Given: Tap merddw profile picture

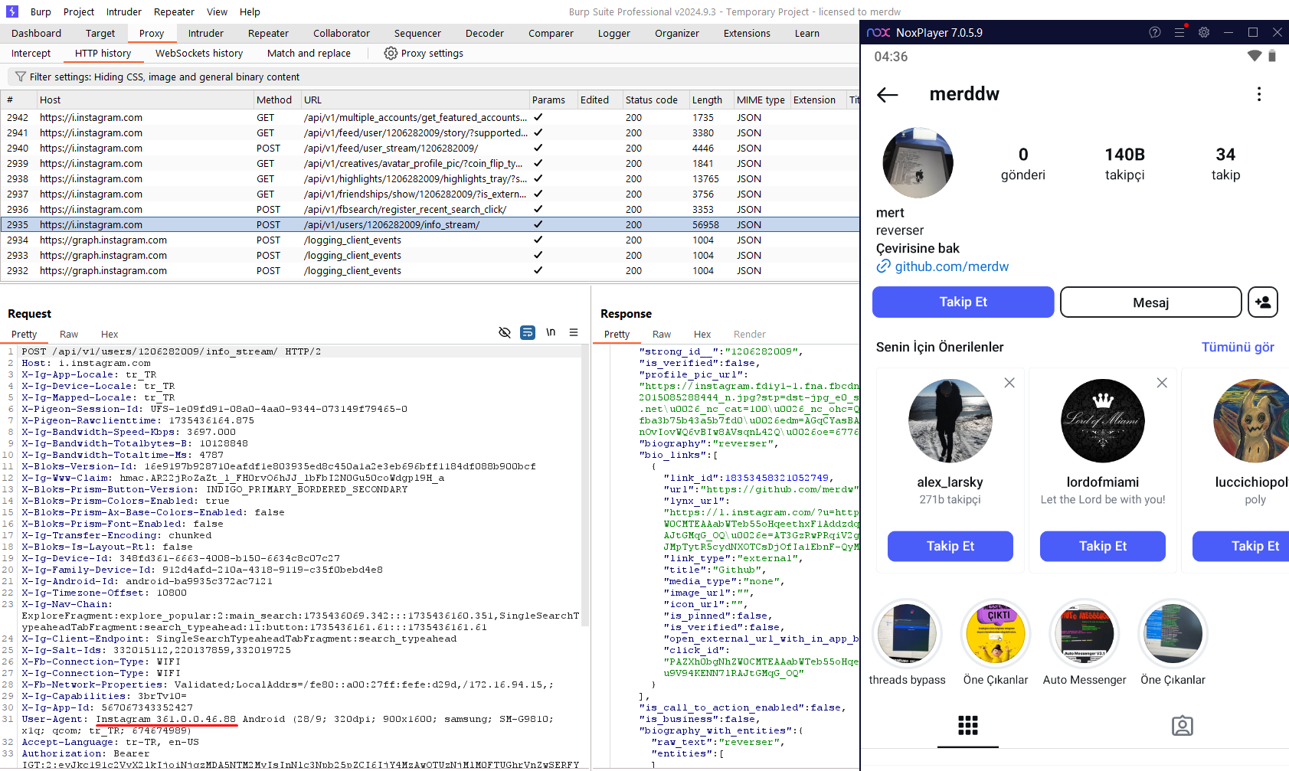Looking at the screenshot, I should (918, 163).
